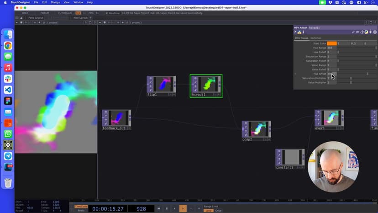378x213 pixels.
Task: Toggle the Realtime checkbox
Action: pos(107,13)
